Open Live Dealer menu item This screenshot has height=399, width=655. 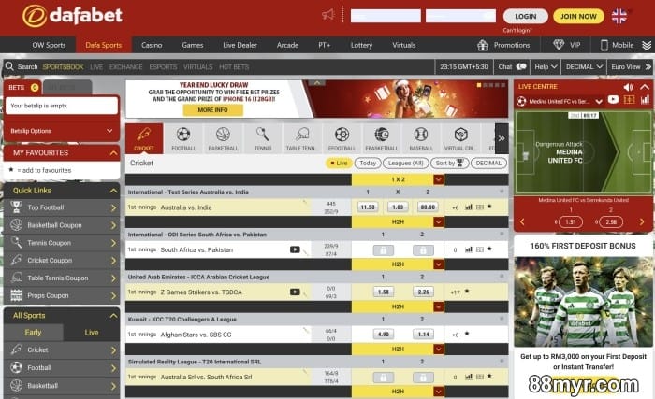tap(240, 45)
